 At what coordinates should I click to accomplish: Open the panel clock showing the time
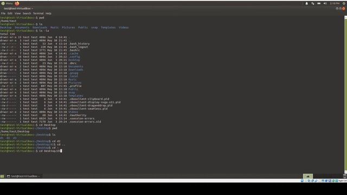335,3
